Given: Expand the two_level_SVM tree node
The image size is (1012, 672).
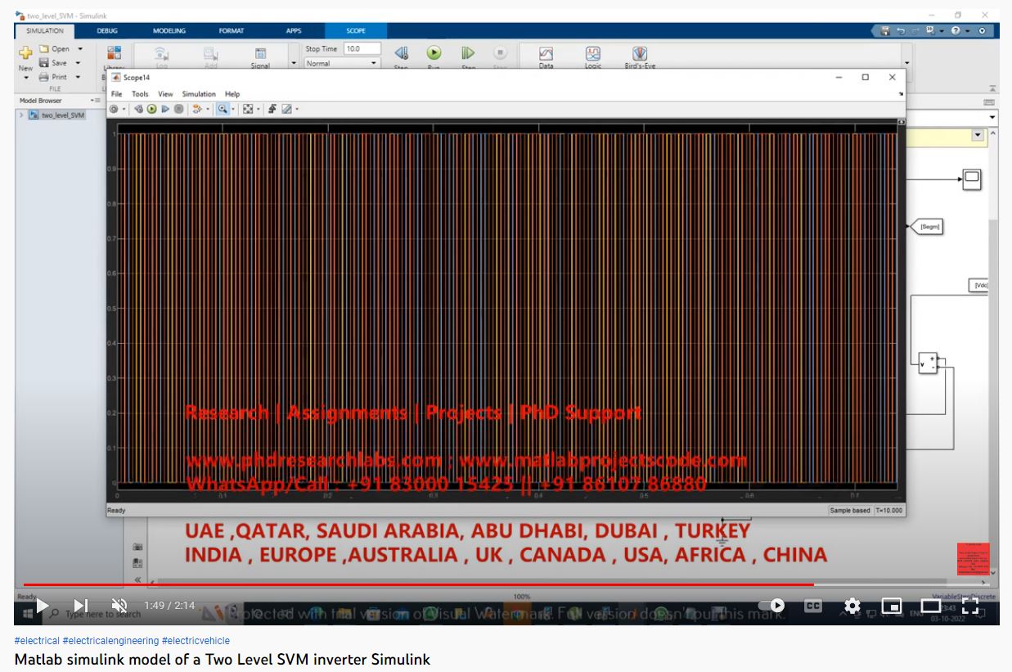Looking at the screenshot, I should point(21,115).
